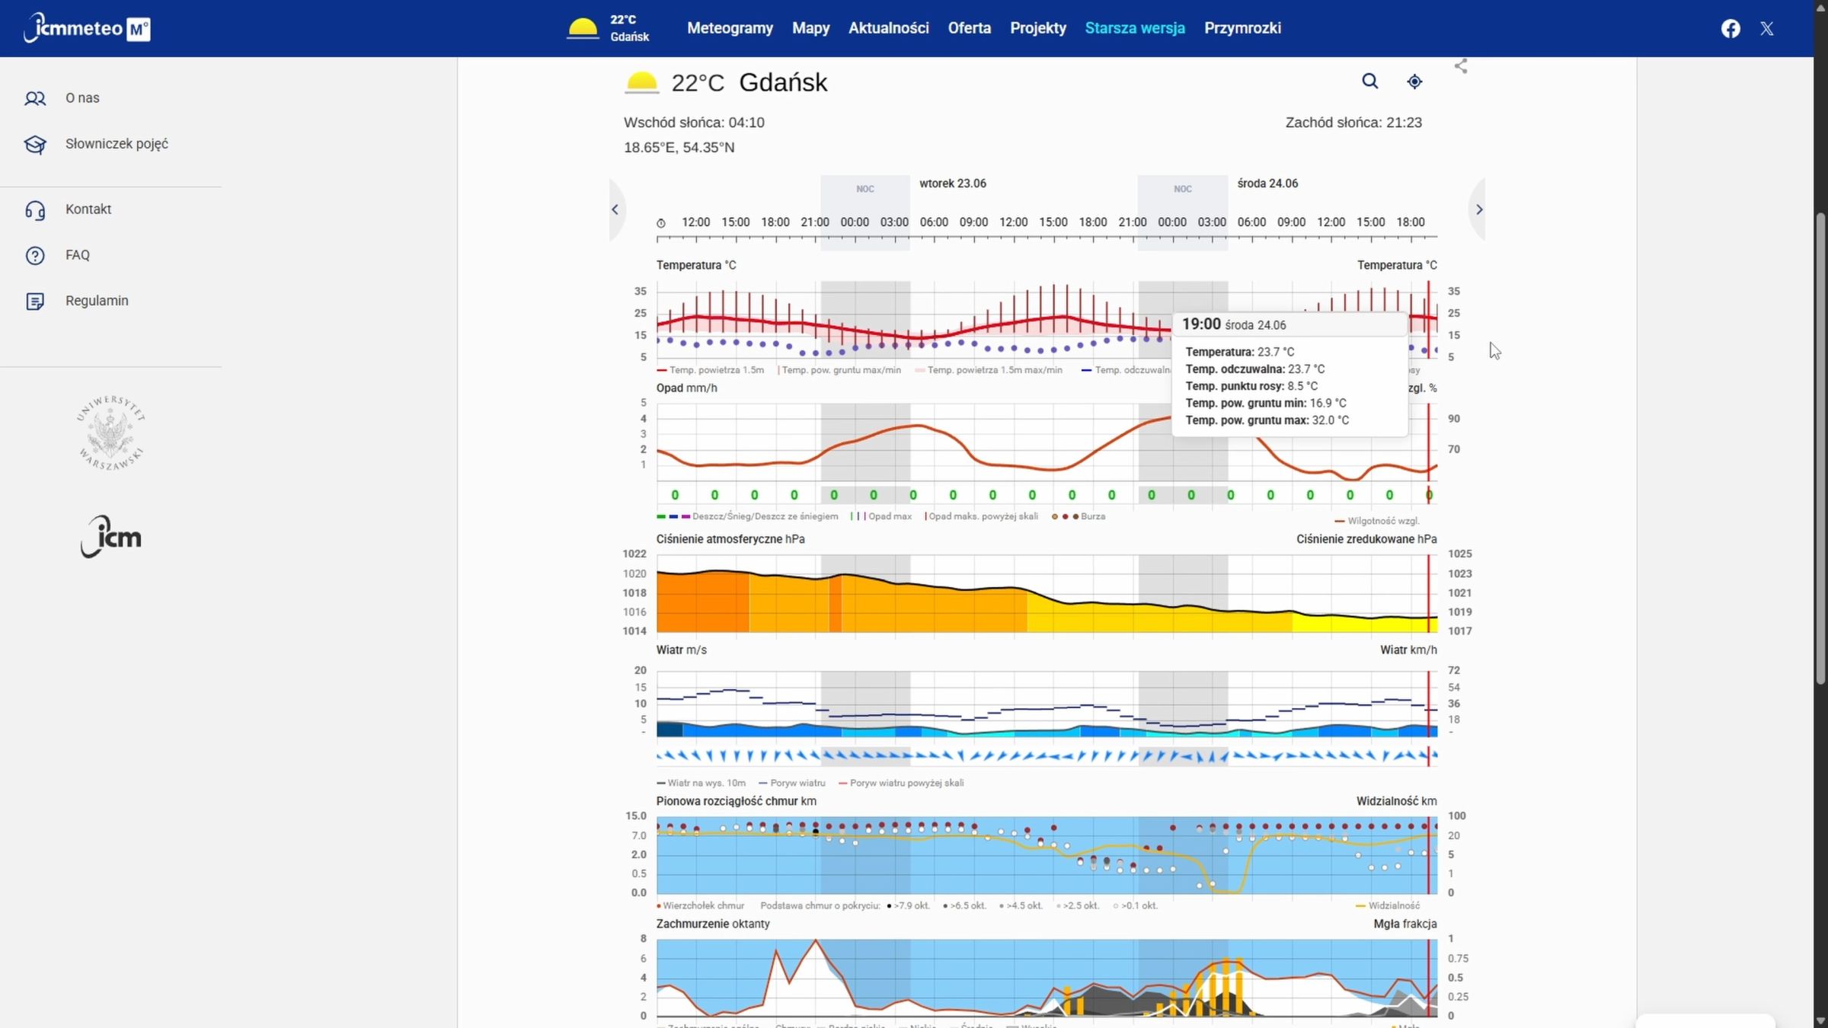Click the Regulamin document icon
Screen dimensions: 1828x1028
tap(35, 302)
